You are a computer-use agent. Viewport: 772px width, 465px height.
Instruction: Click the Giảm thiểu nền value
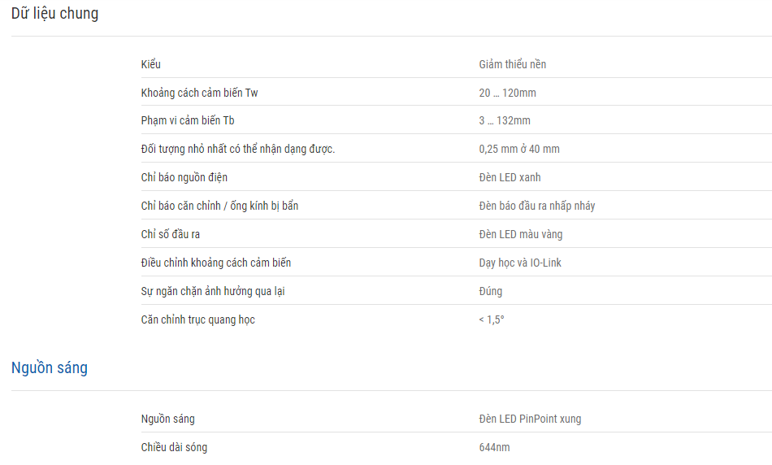click(x=513, y=64)
